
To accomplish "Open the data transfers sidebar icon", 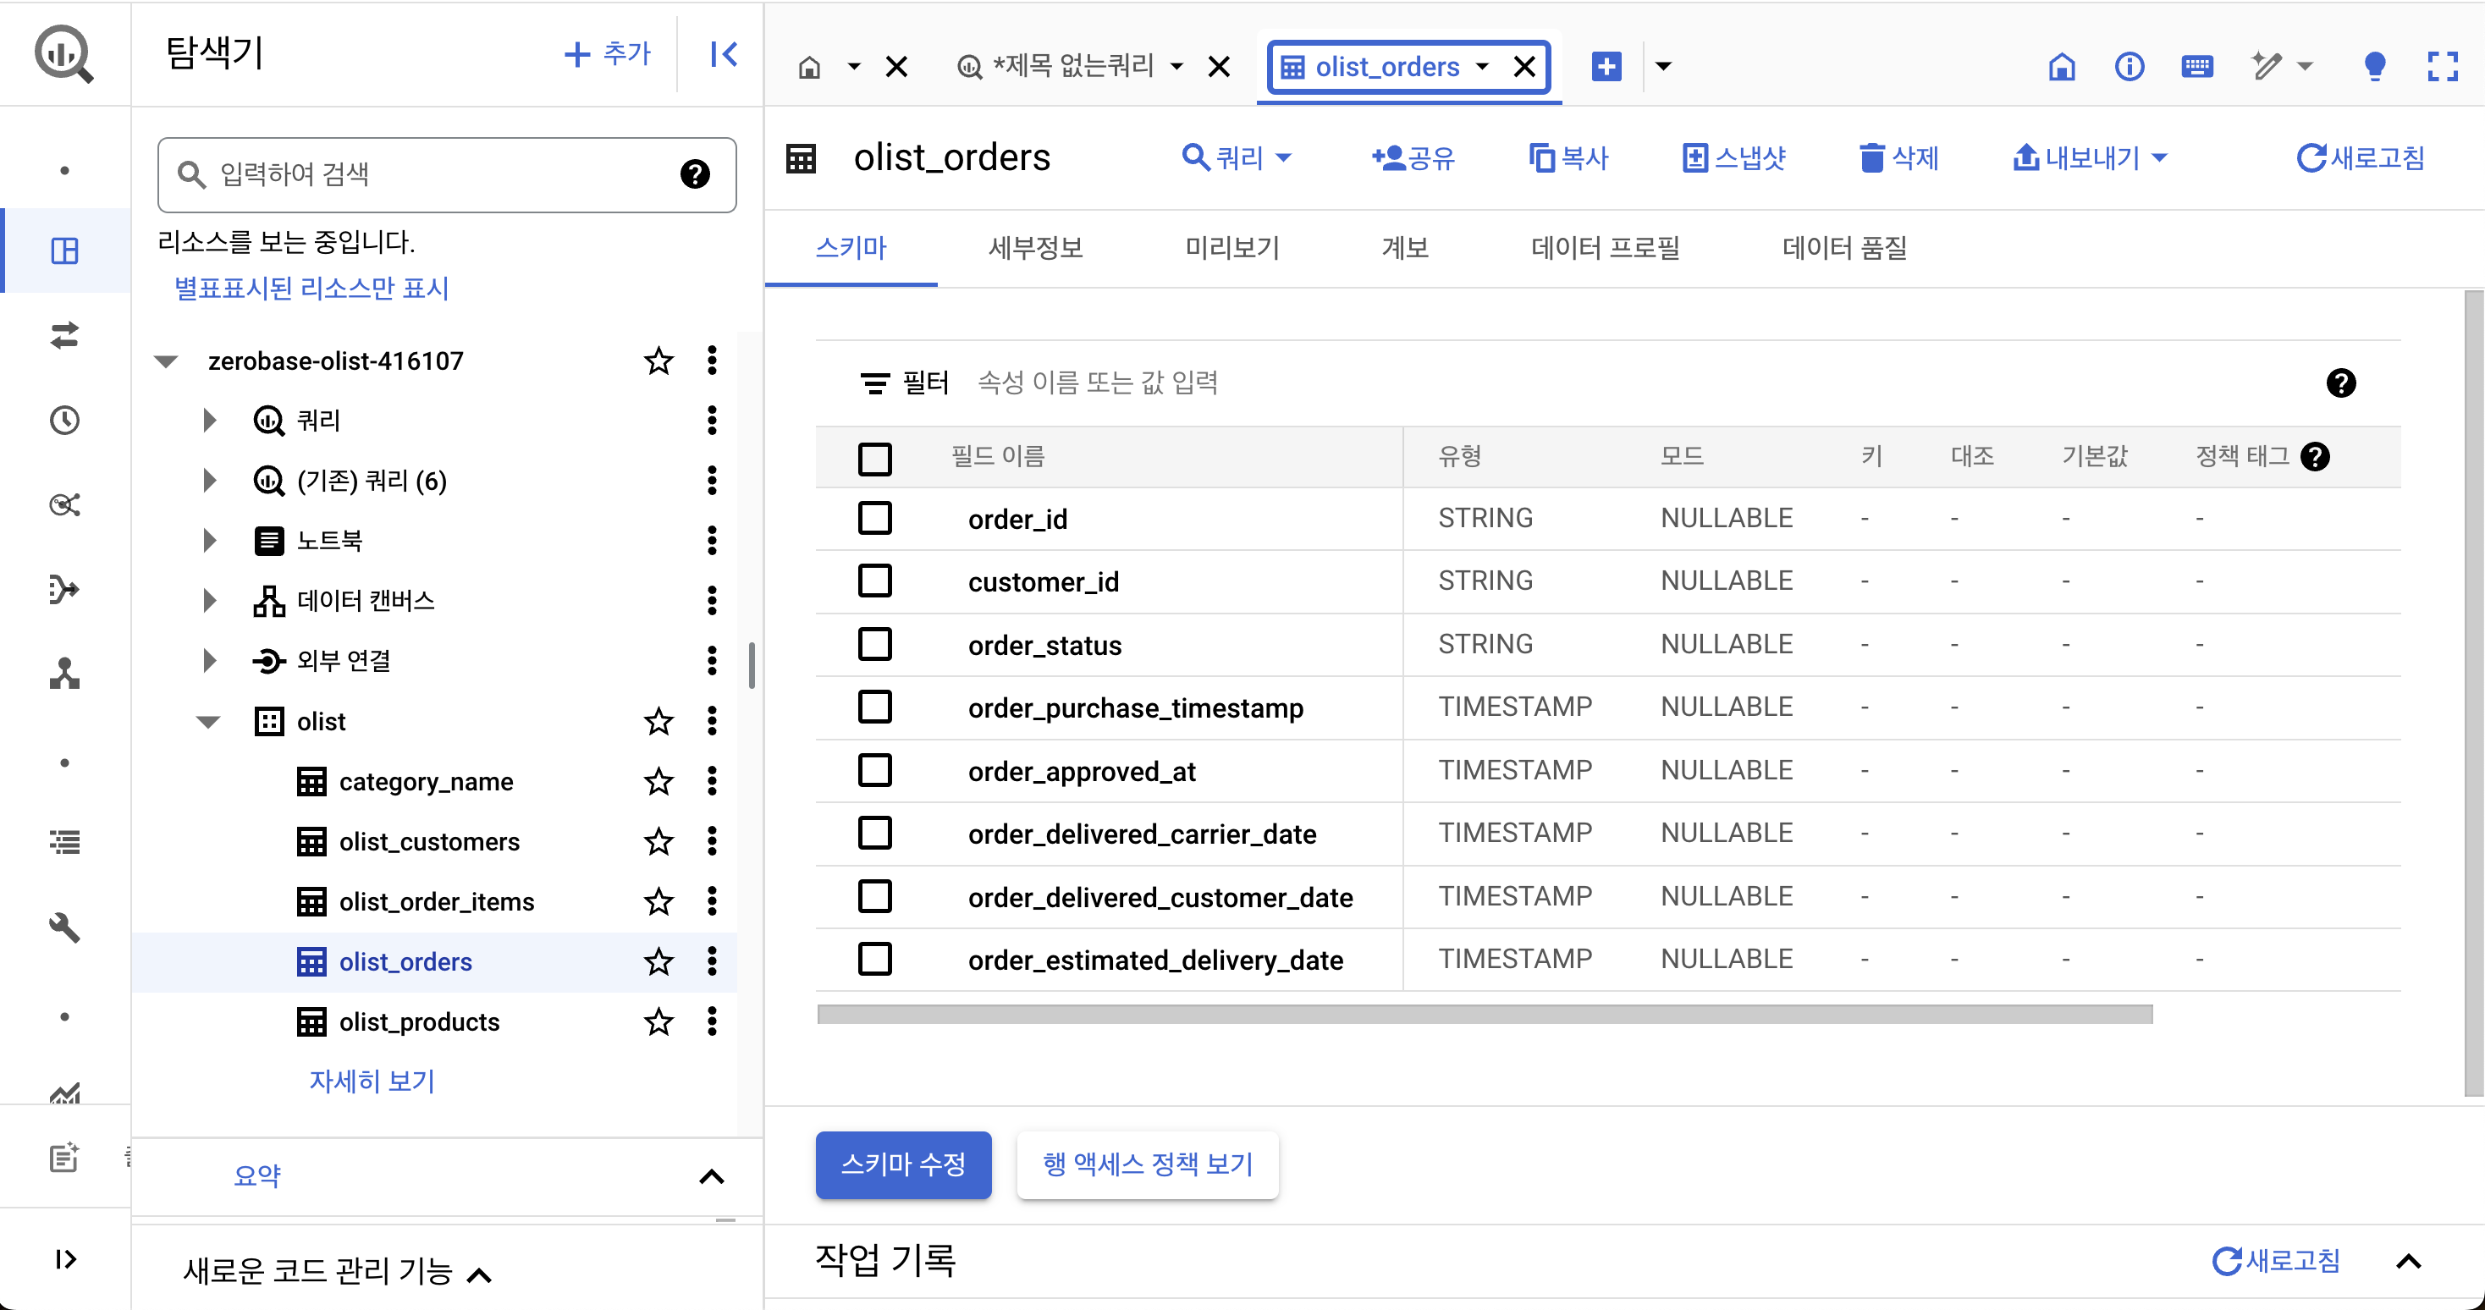I will [64, 336].
